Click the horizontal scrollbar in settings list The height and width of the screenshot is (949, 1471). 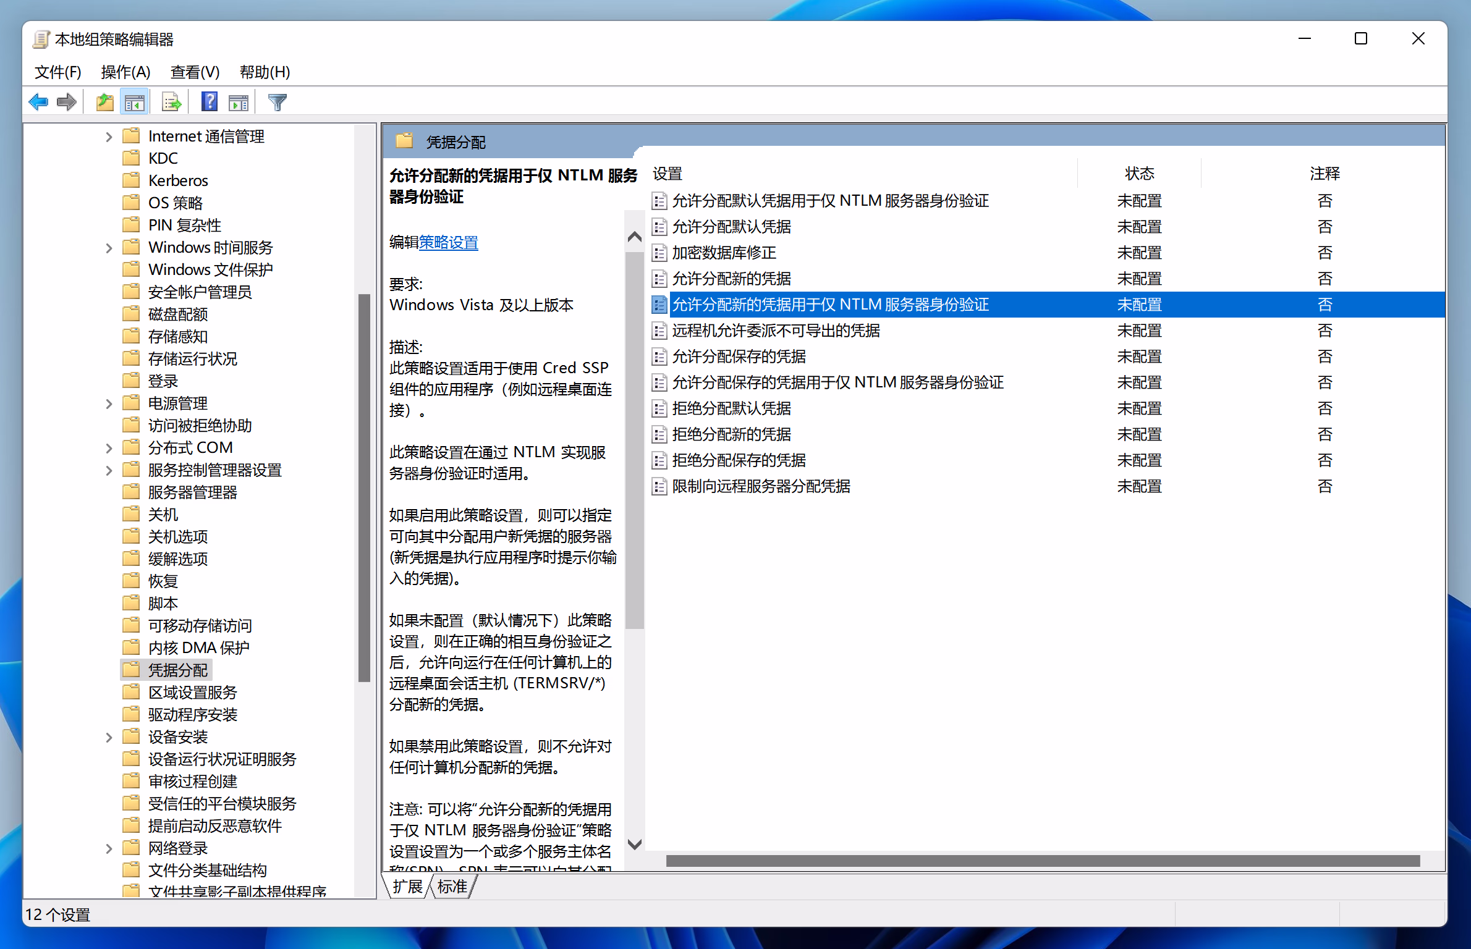1042,861
